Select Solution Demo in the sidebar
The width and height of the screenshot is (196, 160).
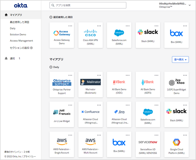click(x=18, y=35)
